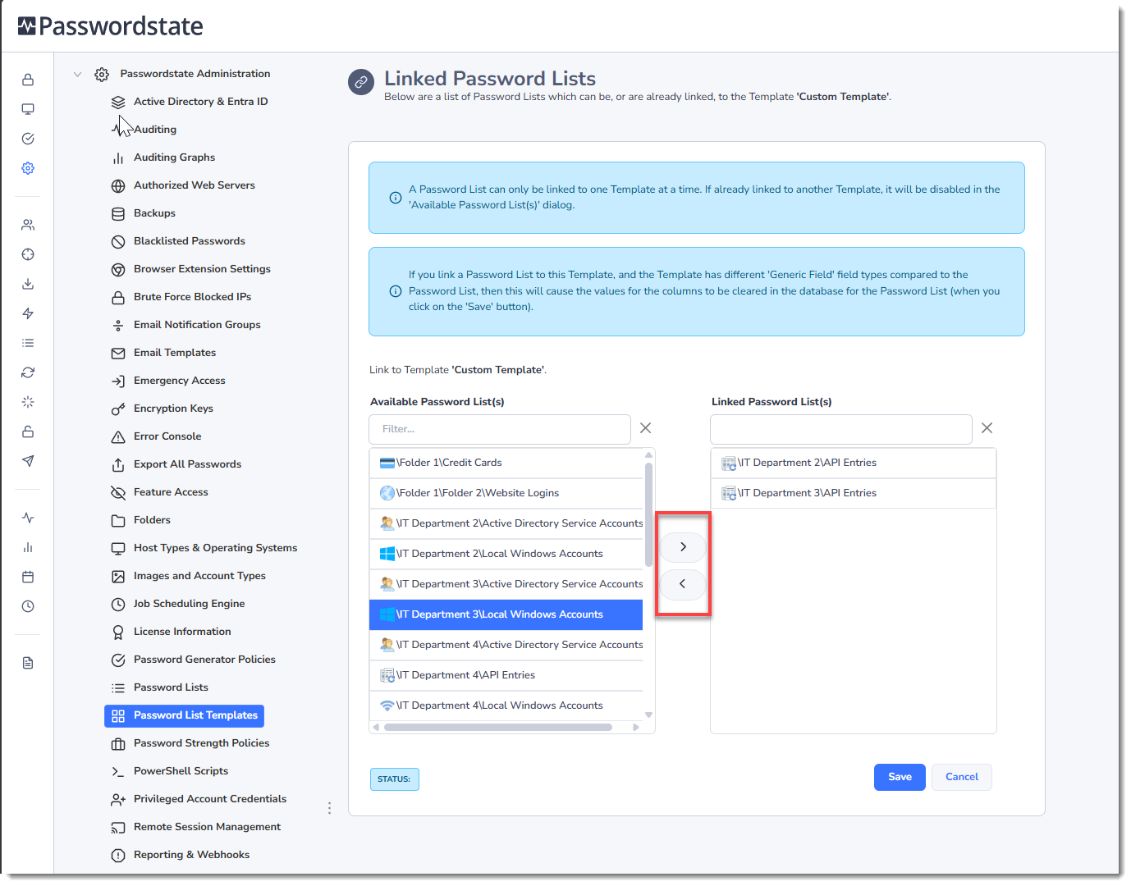Image resolution: width=1131 pixels, height=886 pixels.
Task: Open Password Strength Policies
Action: coord(201,743)
